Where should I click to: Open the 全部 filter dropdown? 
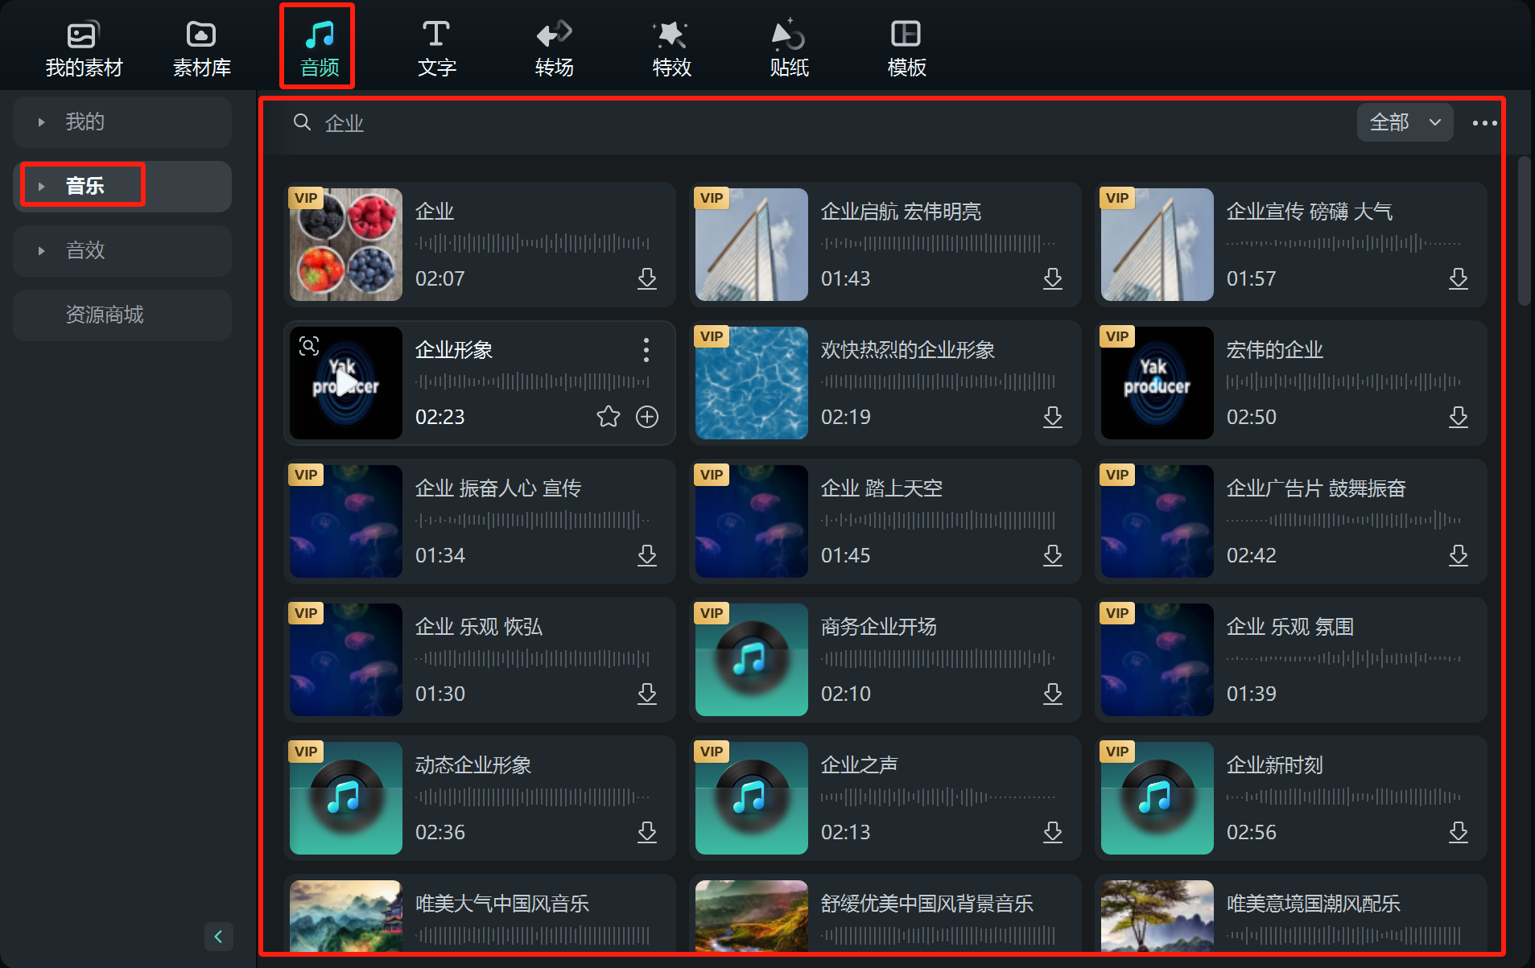click(x=1404, y=122)
